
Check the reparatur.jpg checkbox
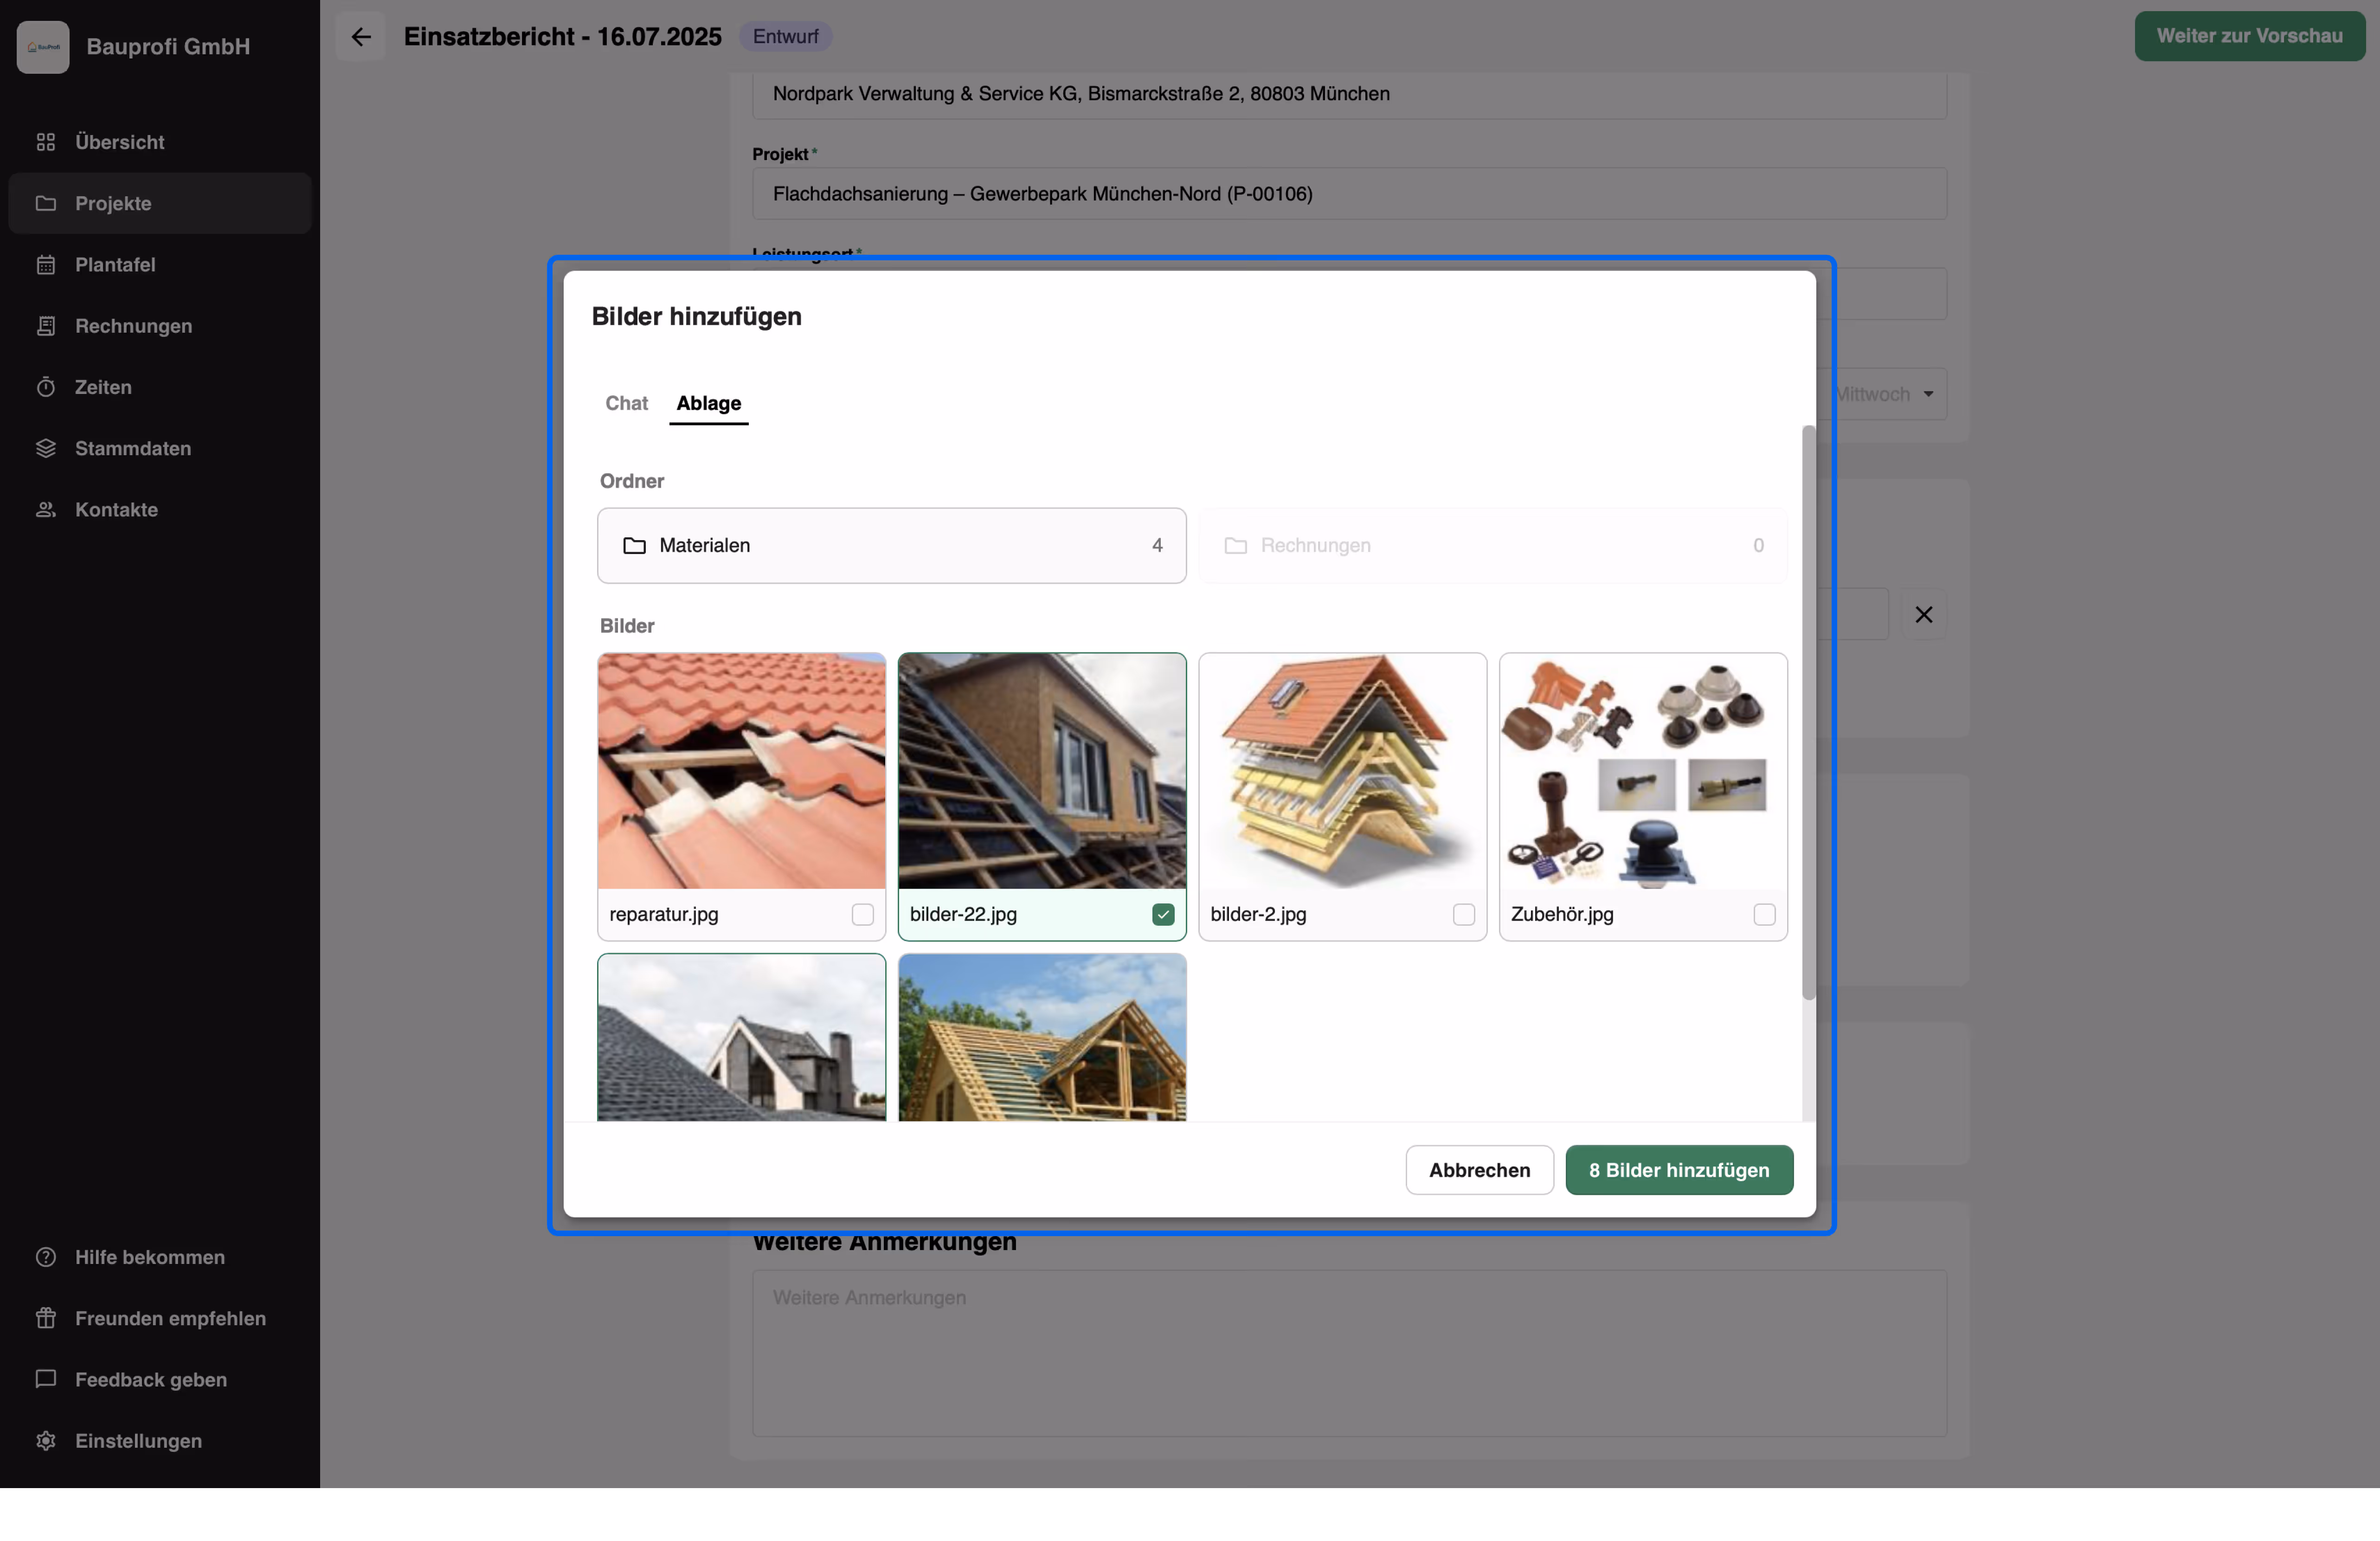[862, 914]
